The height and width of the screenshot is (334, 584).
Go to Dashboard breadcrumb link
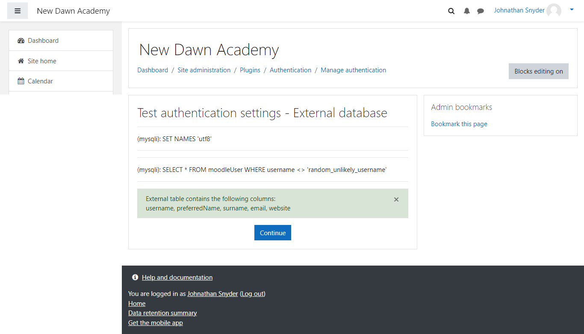tap(153, 70)
